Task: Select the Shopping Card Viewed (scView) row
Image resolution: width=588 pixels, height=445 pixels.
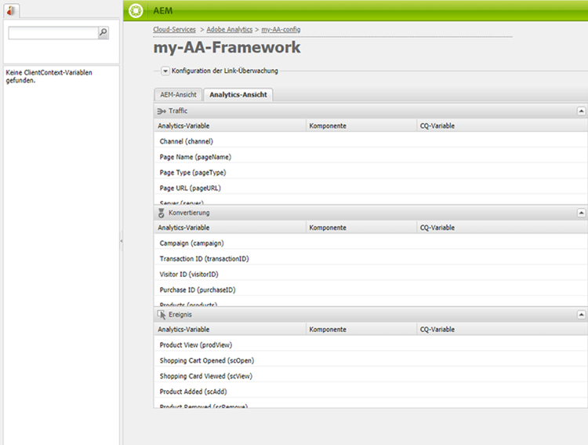Action: (x=371, y=376)
